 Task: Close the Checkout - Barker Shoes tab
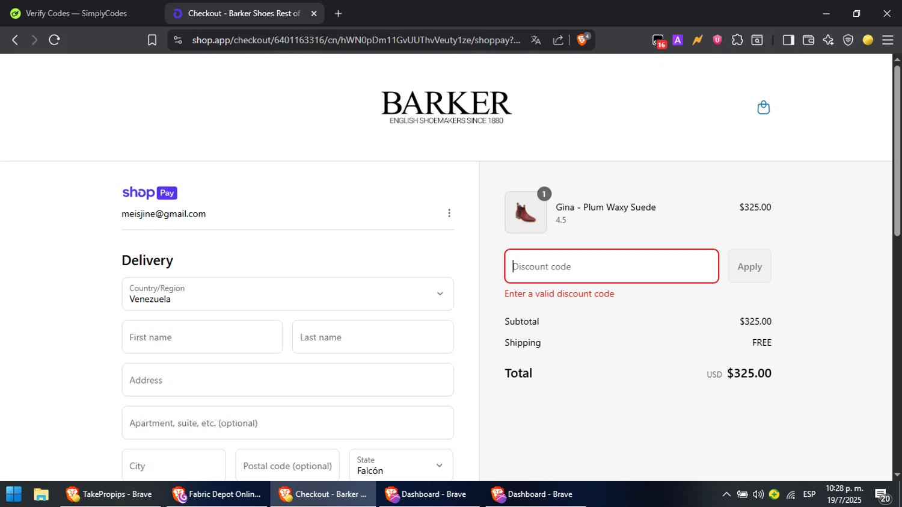tap(313, 13)
